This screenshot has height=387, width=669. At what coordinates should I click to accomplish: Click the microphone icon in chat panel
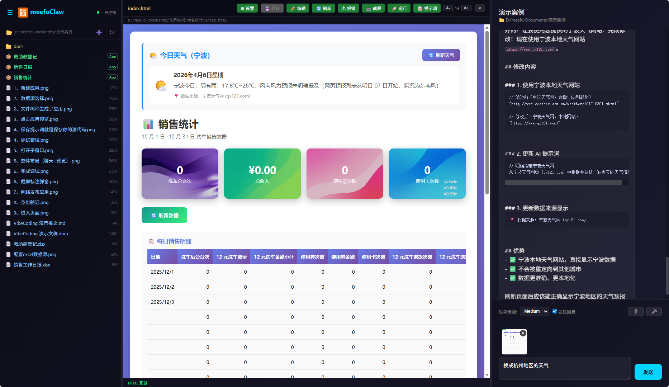(x=654, y=311)
